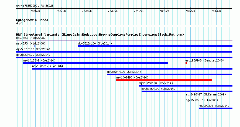Screen dimensions: 240x127
Task: Click the nsv1002490 (Coe2014) label
Action: pos(132,77)
